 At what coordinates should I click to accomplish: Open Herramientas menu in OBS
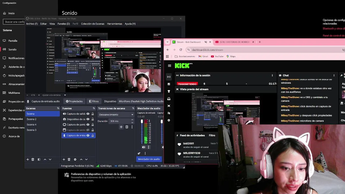(115, 24)
